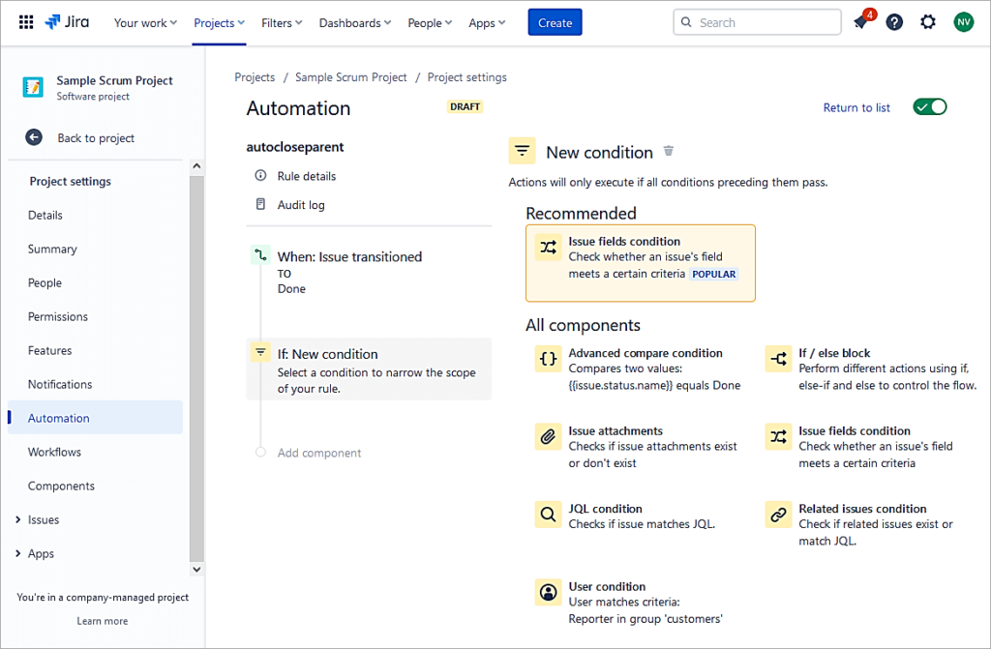The width and height of the screenshot is (991, 649).
Task: Click the Issue attachments paperclip icon
Action: point(548,436)
